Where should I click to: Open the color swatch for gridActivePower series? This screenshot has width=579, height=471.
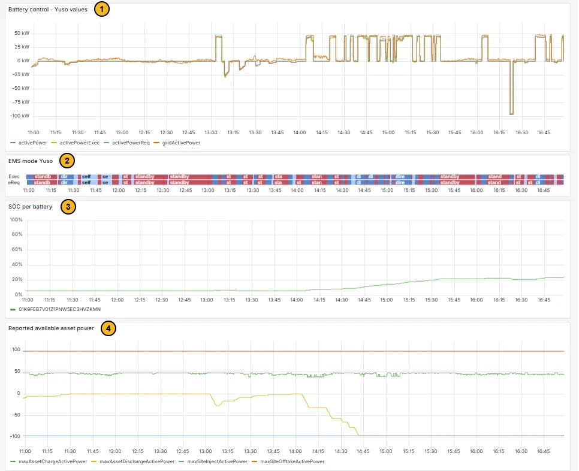(x=156, y=143)
